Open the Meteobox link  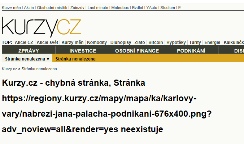[120, 8]
